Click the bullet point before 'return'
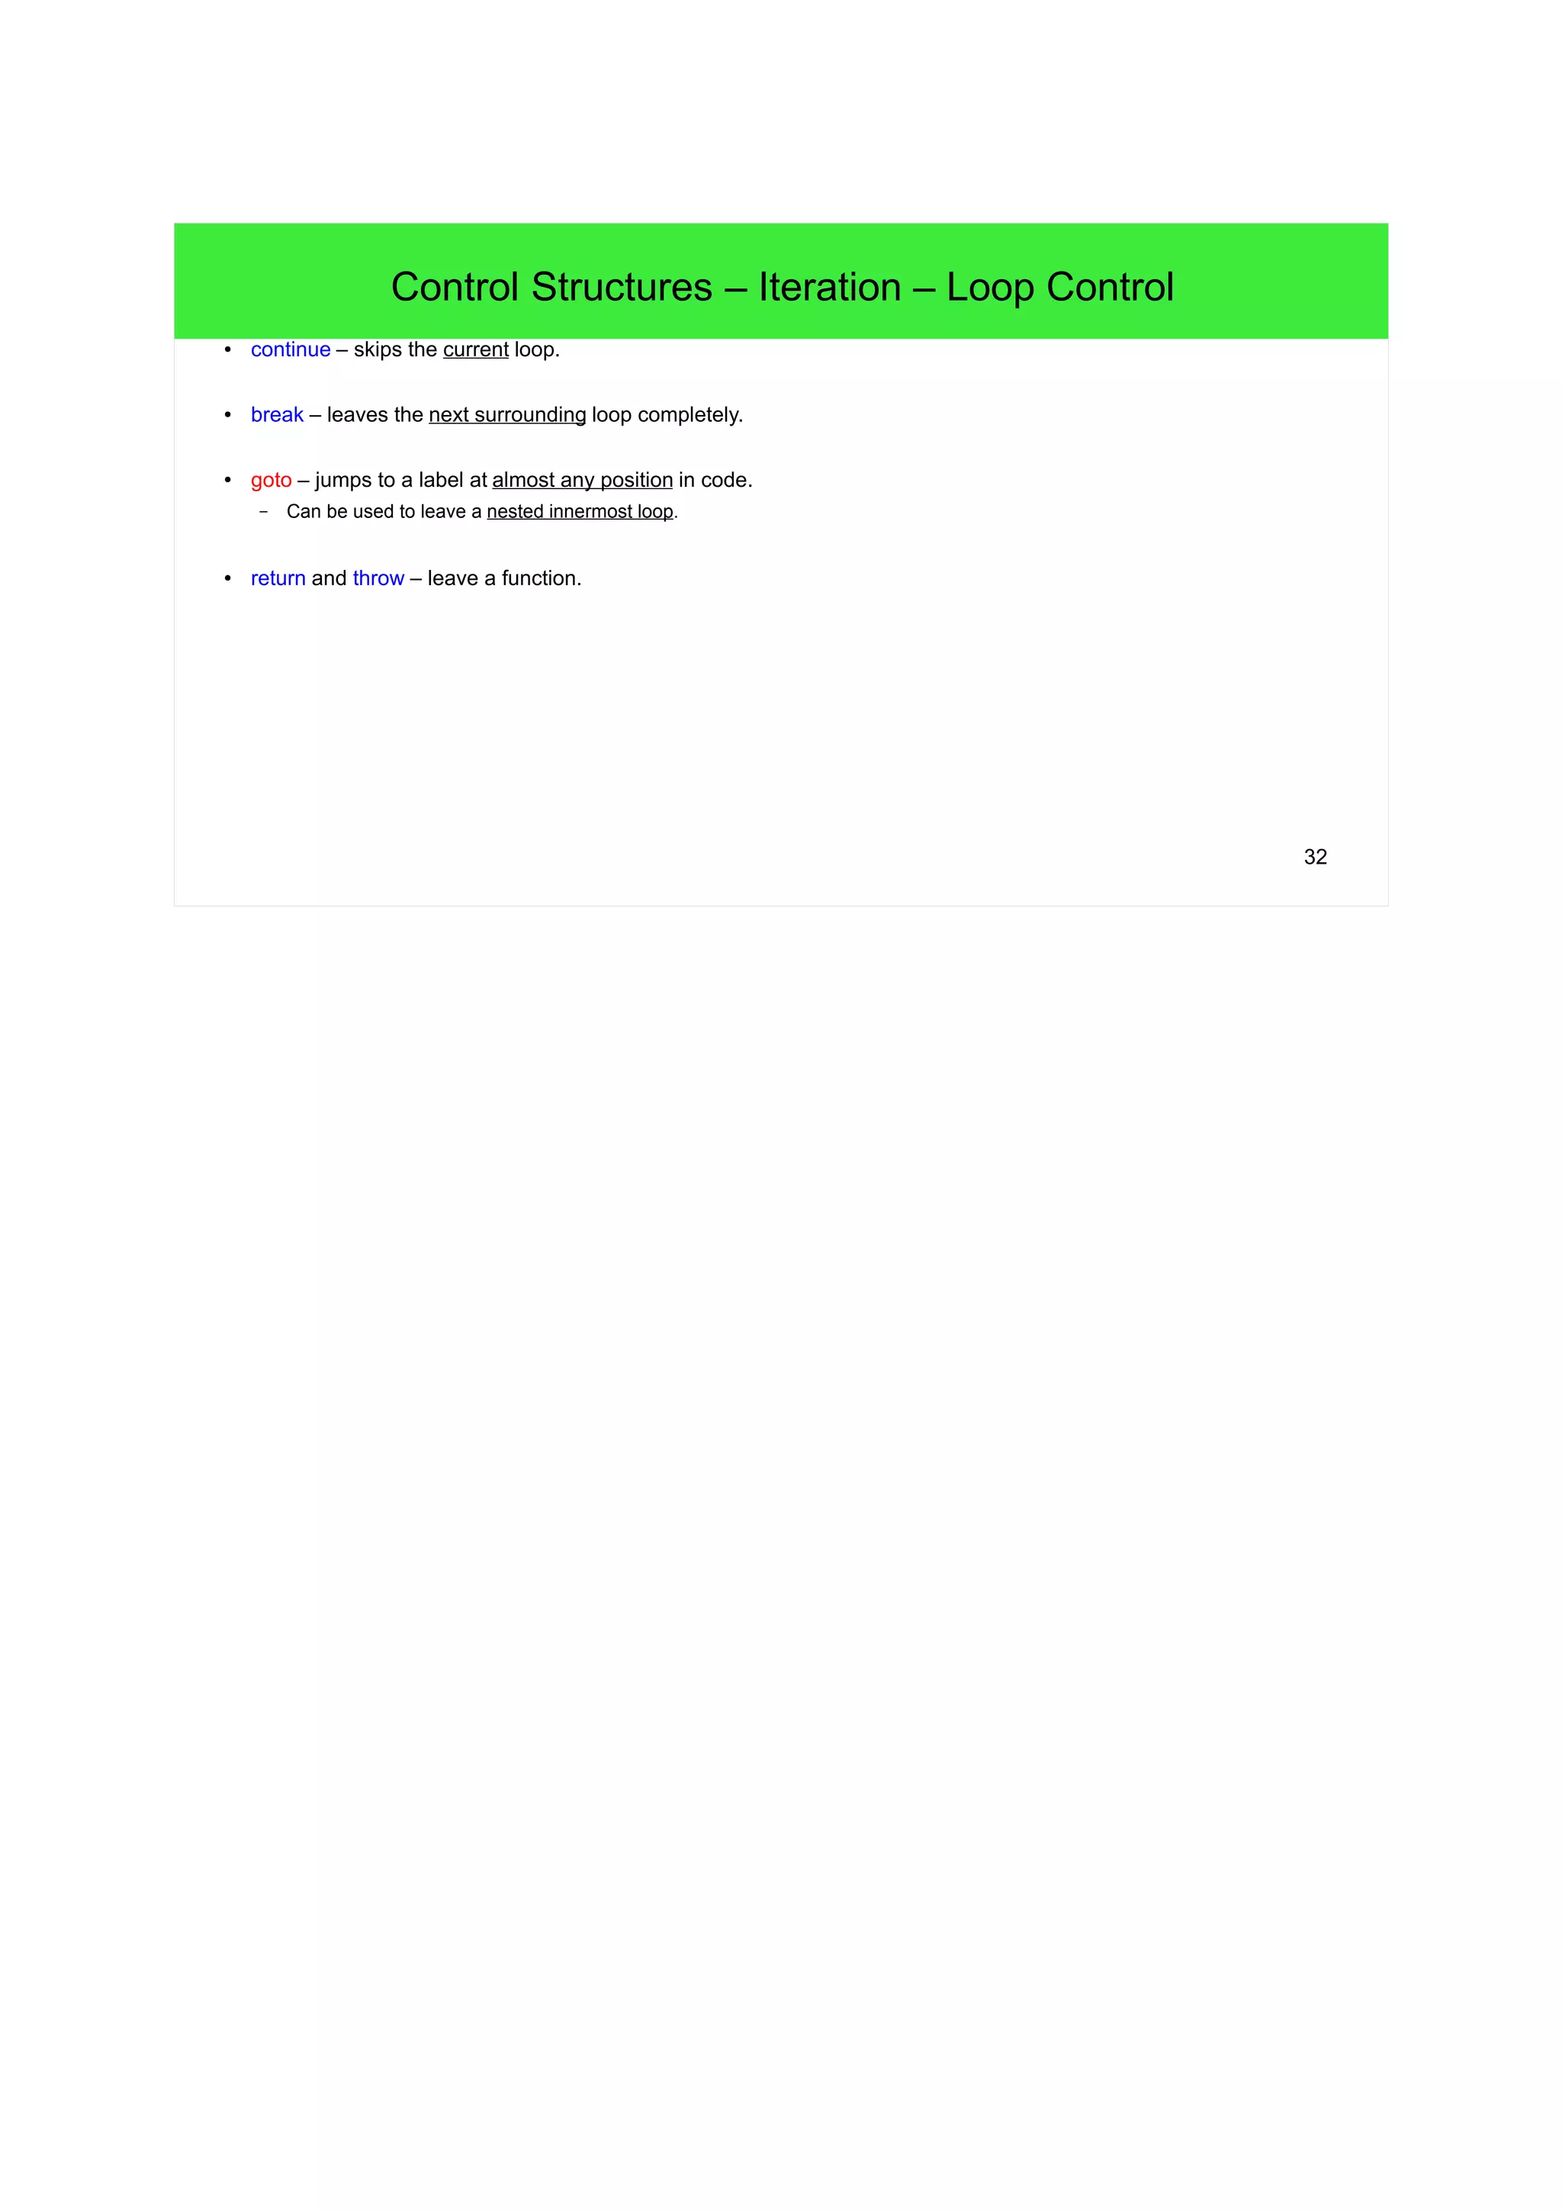This screenshot has width=1562, height=2211. point(228,579)
